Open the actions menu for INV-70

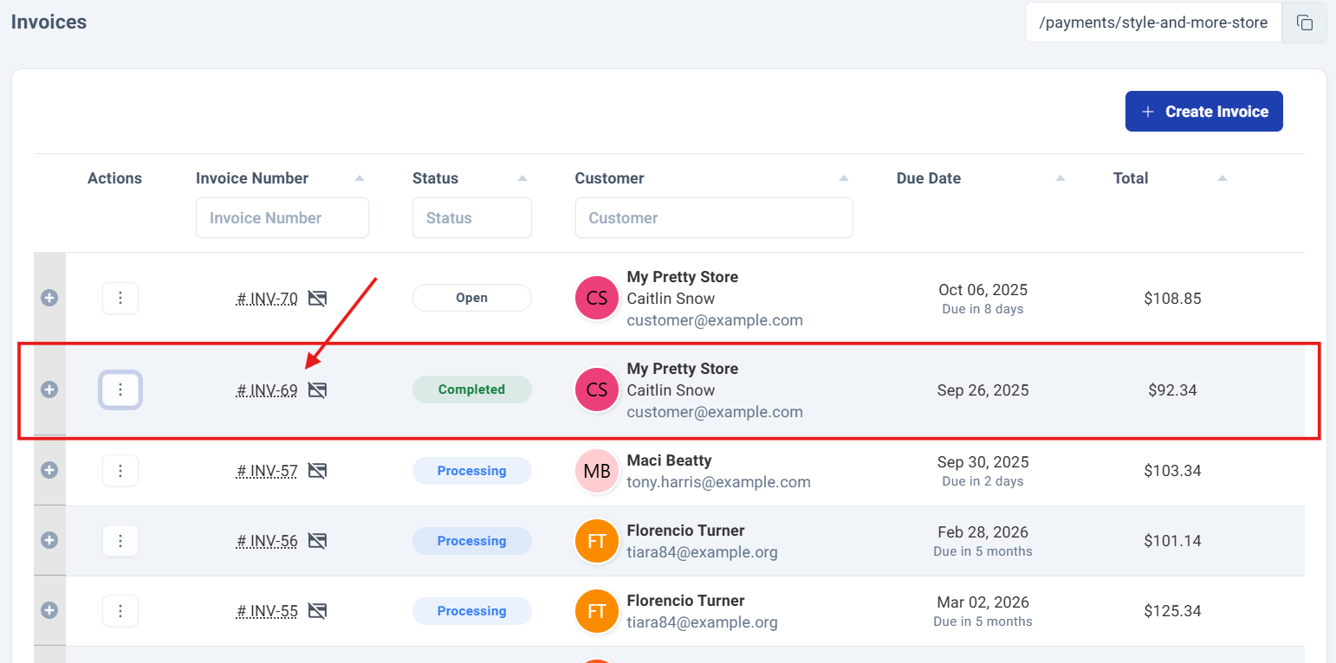coord(120,298)
